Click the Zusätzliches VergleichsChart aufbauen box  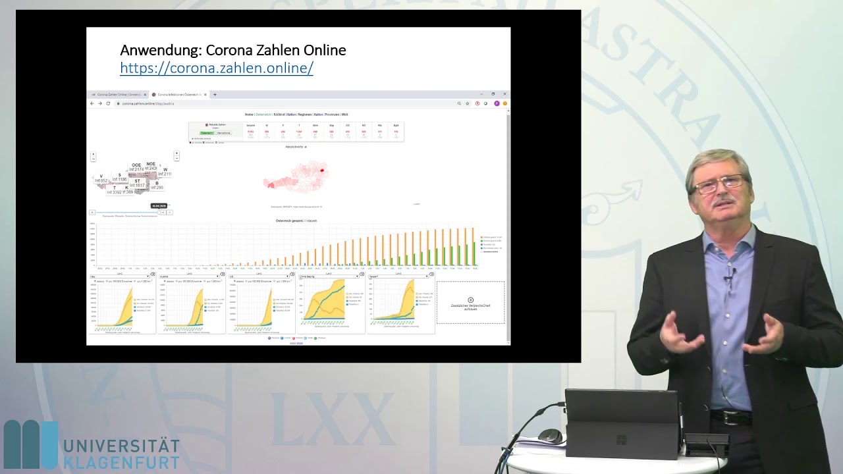470,302
